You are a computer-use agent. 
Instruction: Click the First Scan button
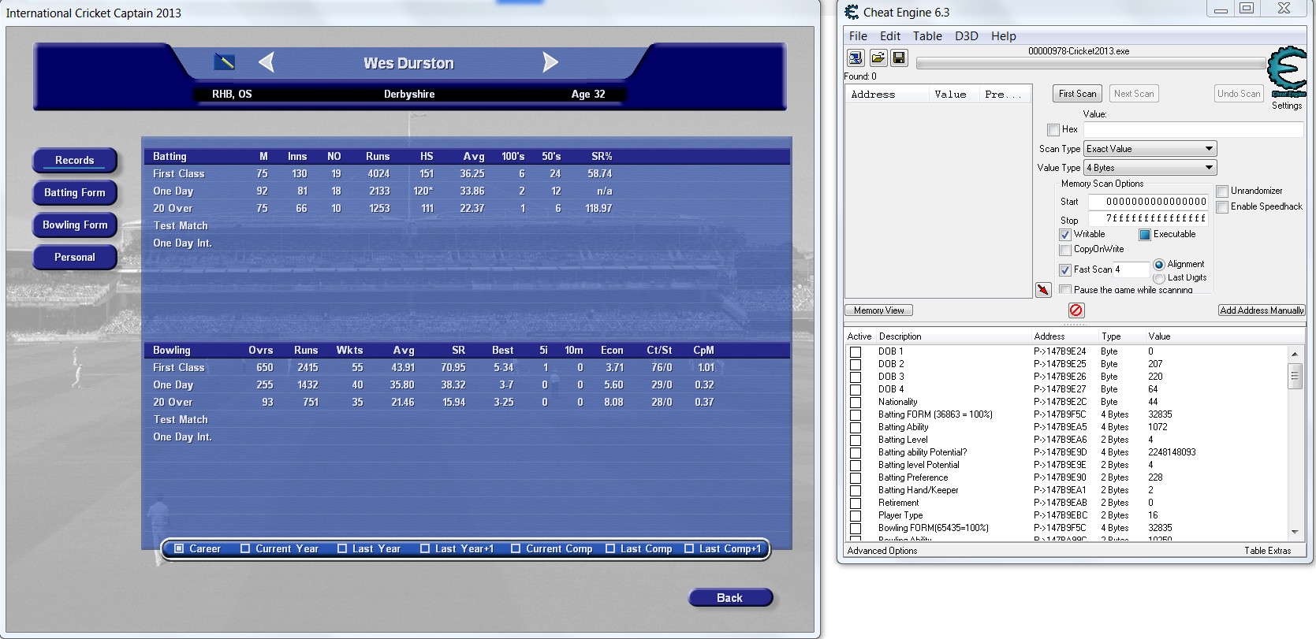tap(1077, 94)
